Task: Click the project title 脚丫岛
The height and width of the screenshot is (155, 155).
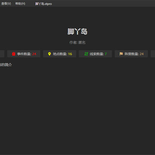Action: [77, 31]
